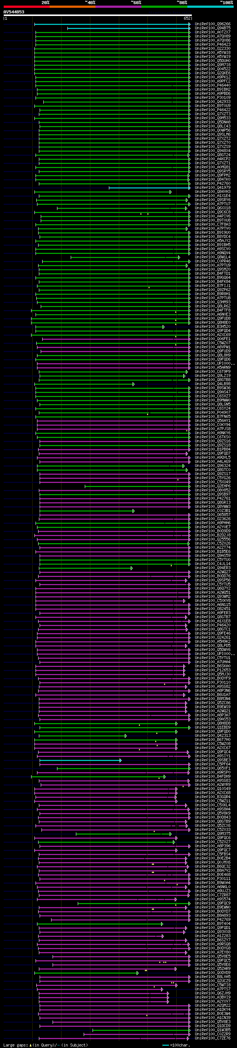
Task: Click the UniRef100_P42761 label
Action: pyautogui.click(x=212, y=499)
